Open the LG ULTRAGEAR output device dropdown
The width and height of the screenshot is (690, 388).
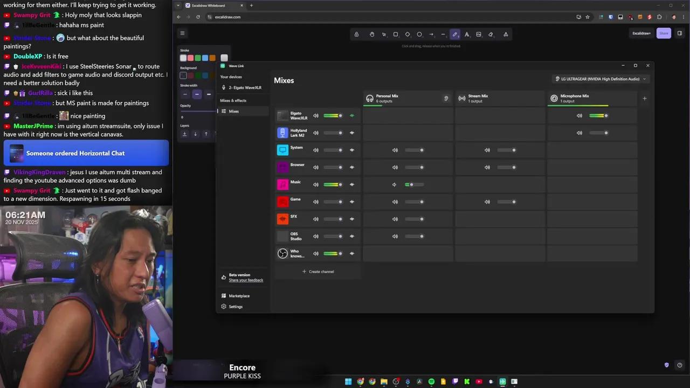point(601,79)
